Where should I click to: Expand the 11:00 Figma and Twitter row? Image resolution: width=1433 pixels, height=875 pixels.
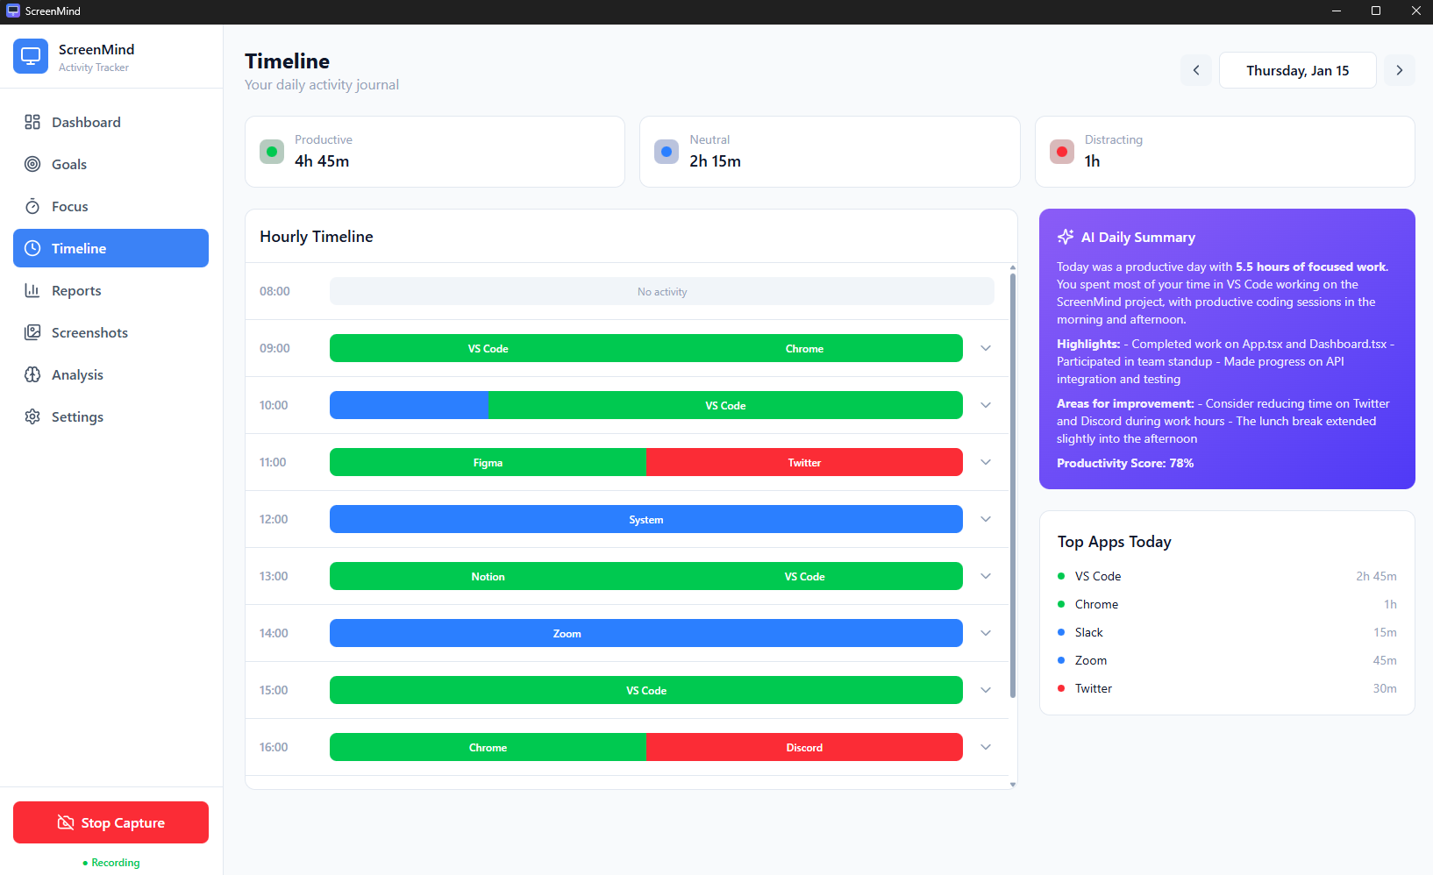click(x=986, y=462)
